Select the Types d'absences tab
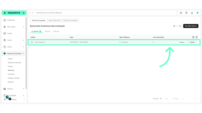This screenshot has height=113, width=202. 54,20
